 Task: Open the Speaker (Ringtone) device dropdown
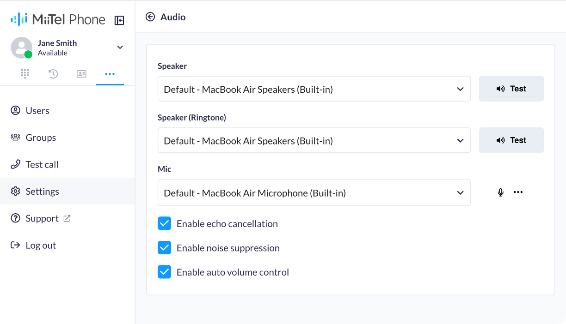[x=314, y=141]
